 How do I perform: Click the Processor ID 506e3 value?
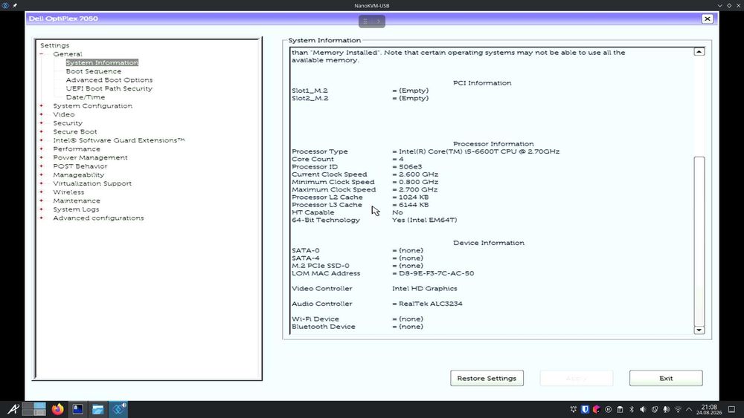410,166
